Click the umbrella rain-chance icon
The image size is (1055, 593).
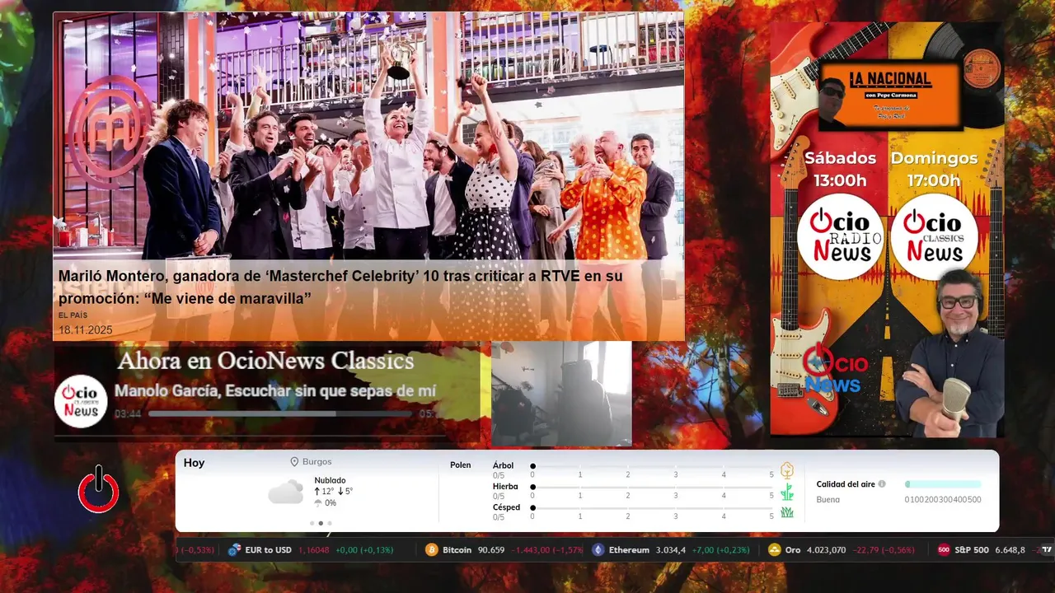[x=318, y=502]
